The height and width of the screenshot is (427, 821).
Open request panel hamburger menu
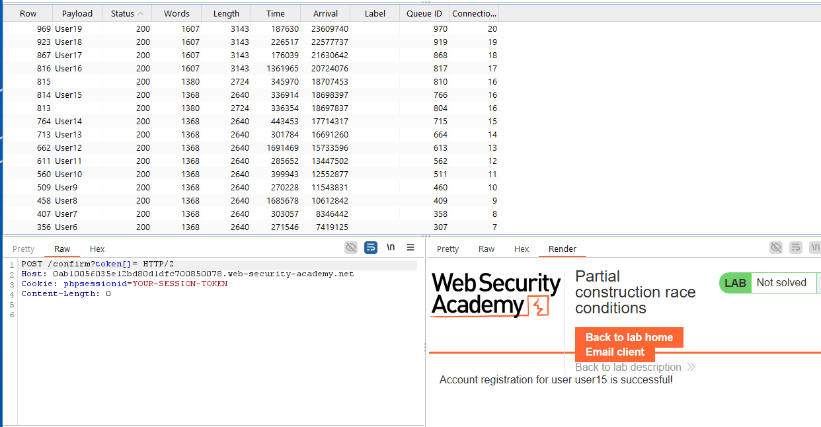coord(411,247)
